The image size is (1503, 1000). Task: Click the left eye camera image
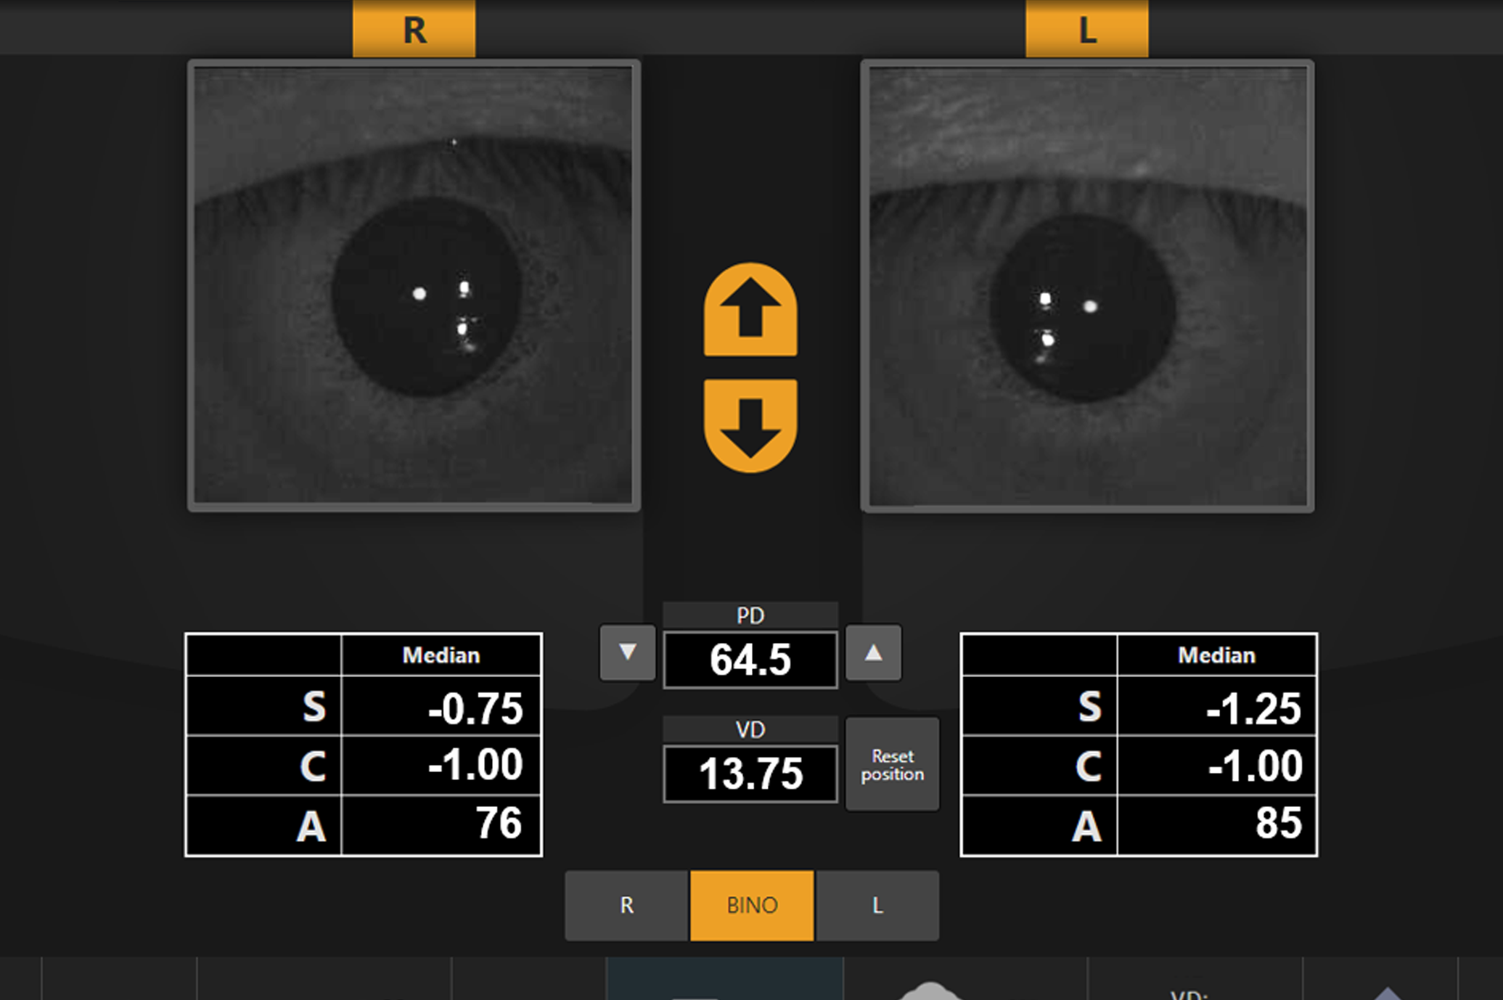[x=1087, y=286]
